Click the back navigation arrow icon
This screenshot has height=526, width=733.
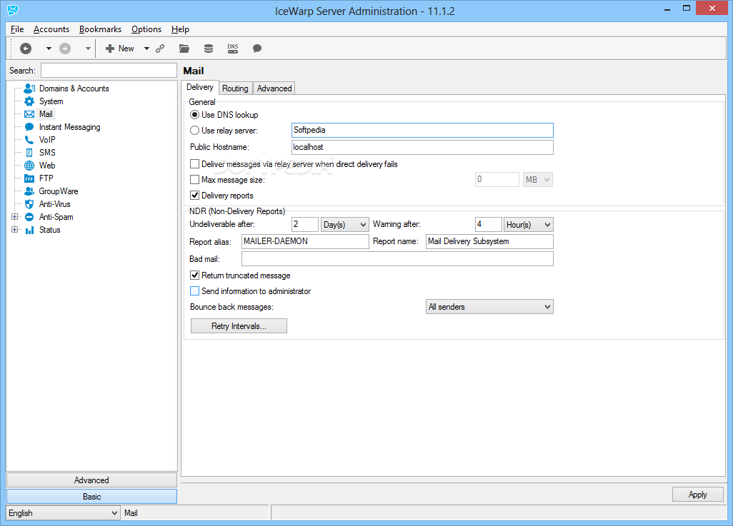pyautogui.click(x=26, y=48)
